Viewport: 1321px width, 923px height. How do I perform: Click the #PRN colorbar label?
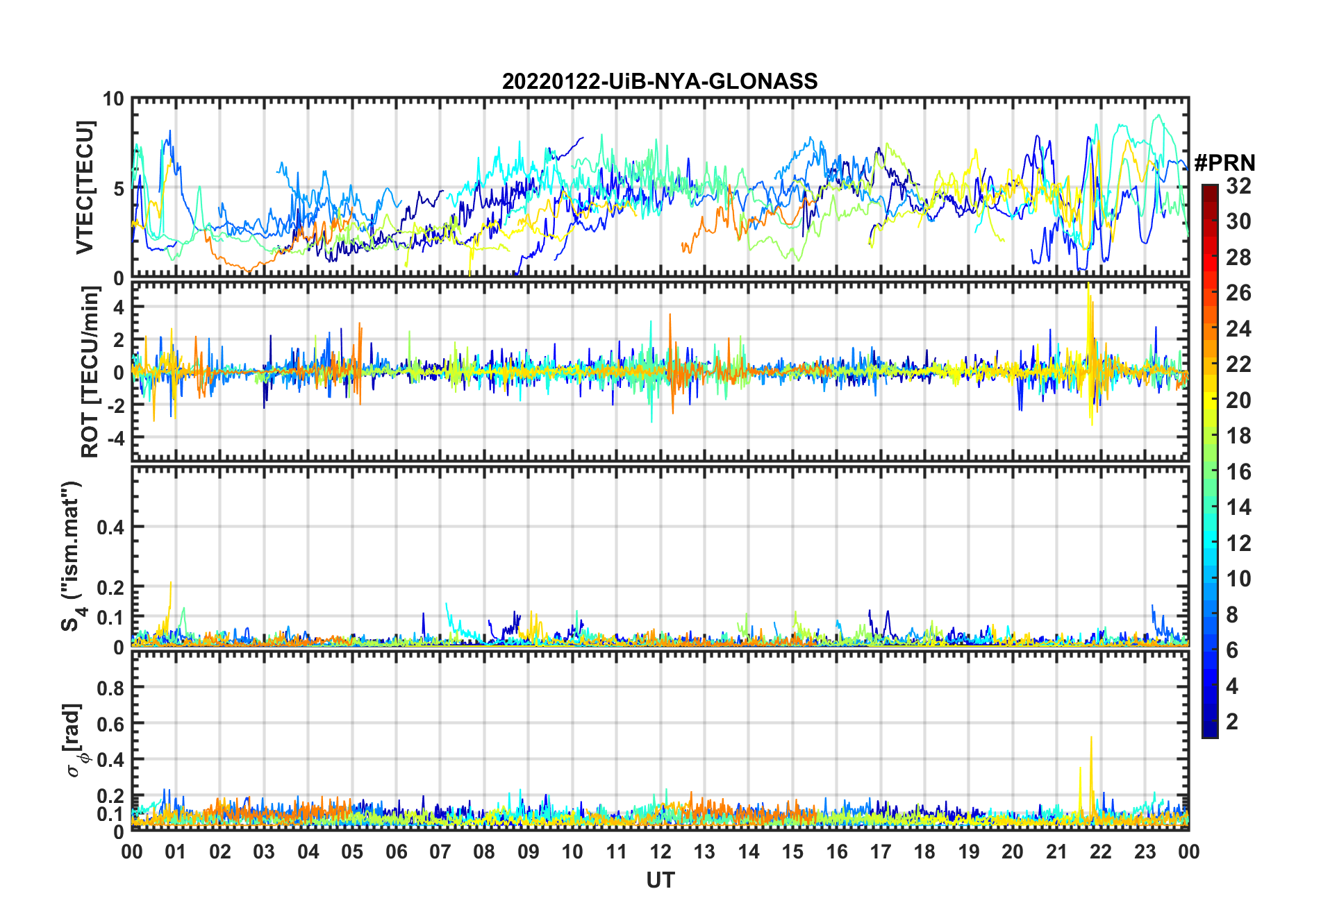click(1224, 163)
